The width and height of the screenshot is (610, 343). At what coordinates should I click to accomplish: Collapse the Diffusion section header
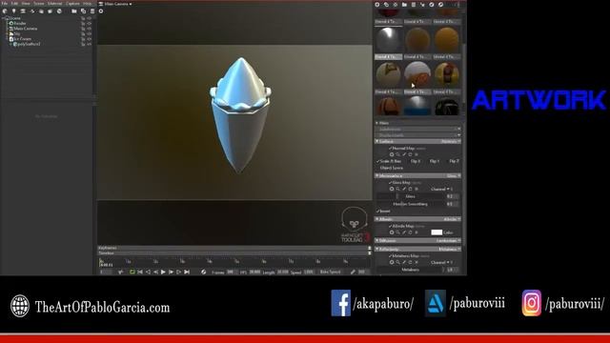(x=418, y=241)
